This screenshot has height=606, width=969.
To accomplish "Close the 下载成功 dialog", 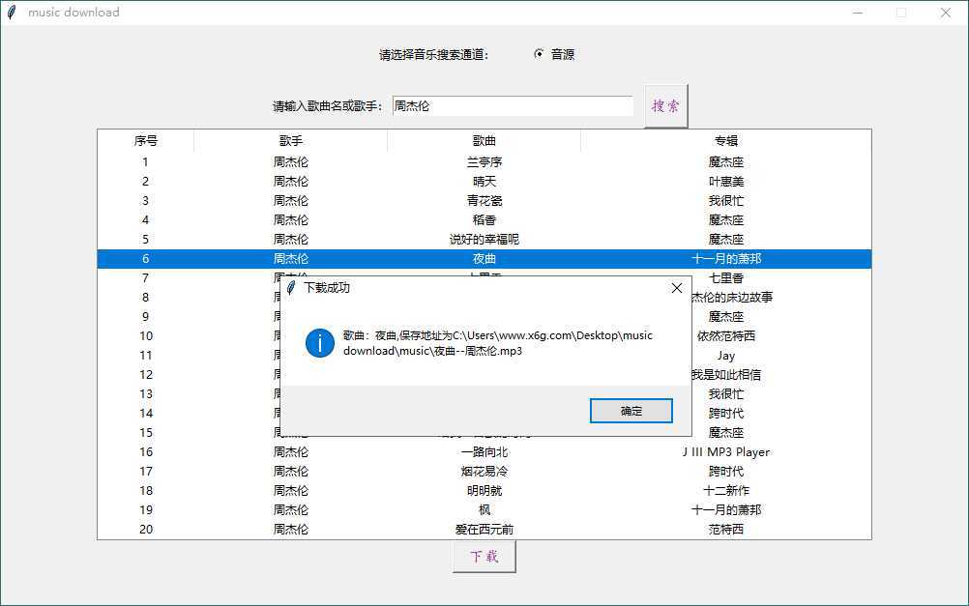I will [676, 287].
